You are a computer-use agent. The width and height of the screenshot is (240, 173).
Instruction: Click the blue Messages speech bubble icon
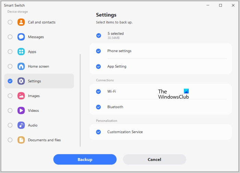click(x=21, y=37)
